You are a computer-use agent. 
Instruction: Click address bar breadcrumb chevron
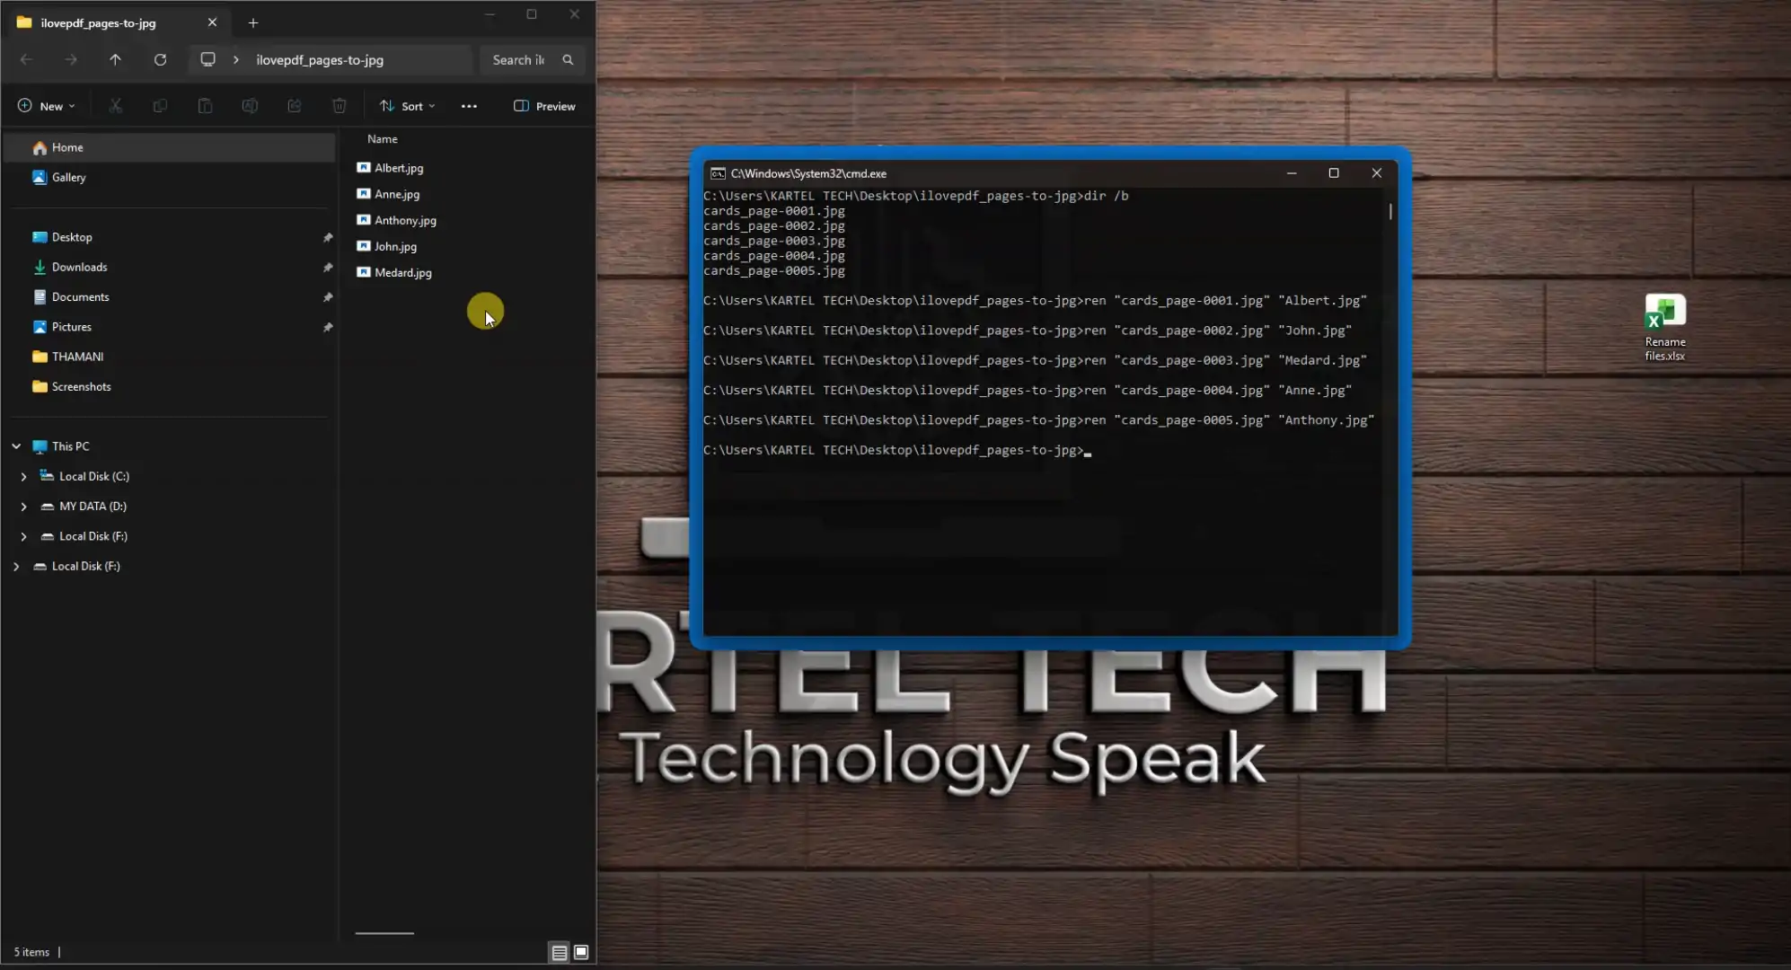[236, 60]
